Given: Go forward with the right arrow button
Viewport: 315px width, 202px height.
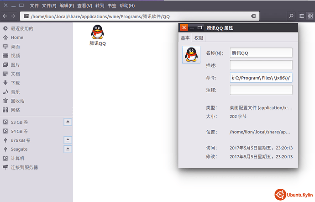Looking at the screenshot, I should 13,16.
